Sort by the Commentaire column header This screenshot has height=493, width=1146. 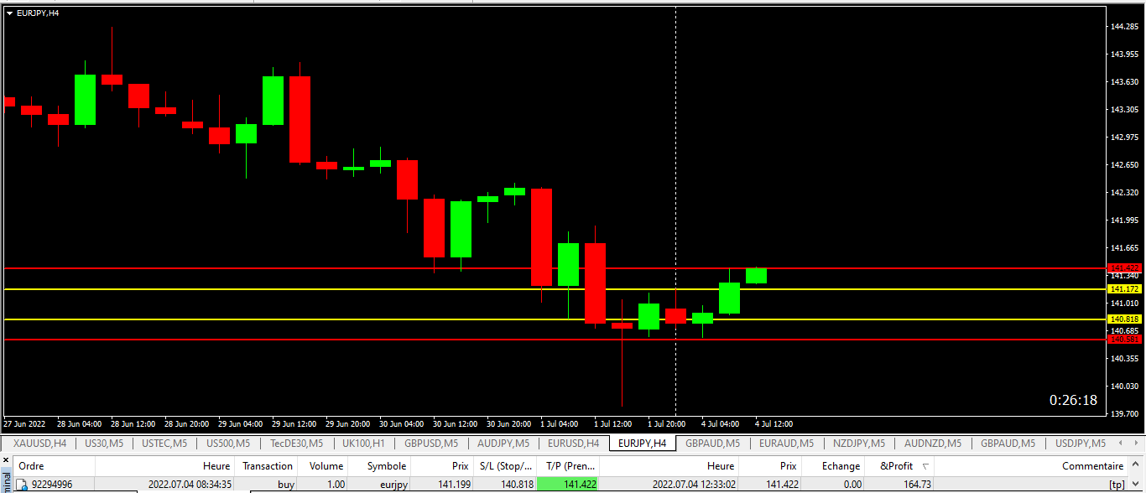1033,466
